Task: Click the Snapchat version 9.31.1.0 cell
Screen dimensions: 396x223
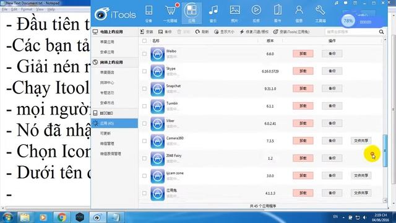Action: [x=270, y=89]
